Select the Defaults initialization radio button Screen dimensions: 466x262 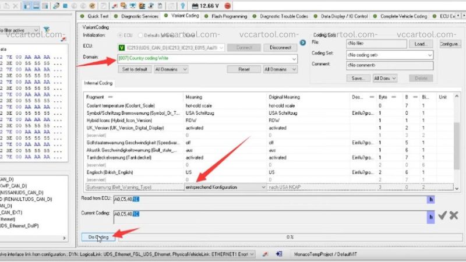[140, 36]
